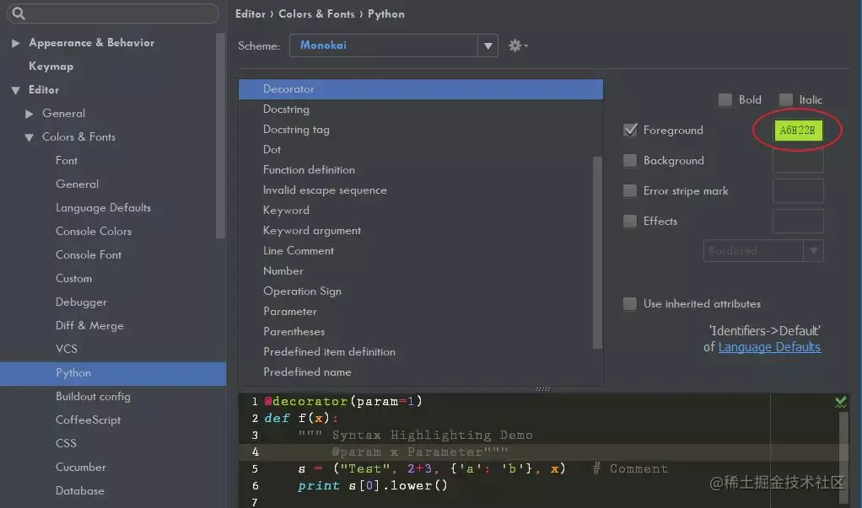Collapse the Editor tree node
The height and width of the screenshot is (508, 862).
point(16,90)
